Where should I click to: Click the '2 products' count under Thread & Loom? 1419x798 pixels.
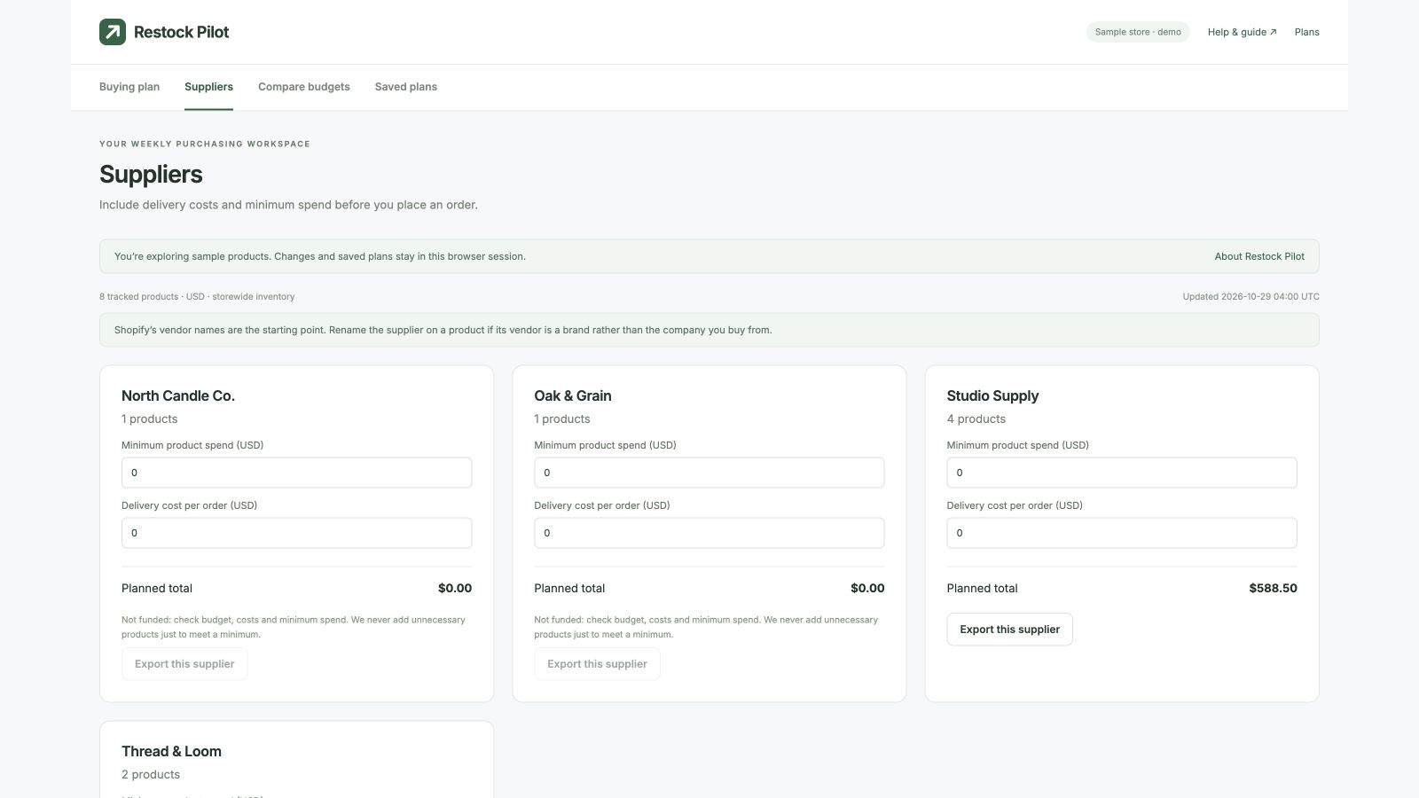pos(151,774)
